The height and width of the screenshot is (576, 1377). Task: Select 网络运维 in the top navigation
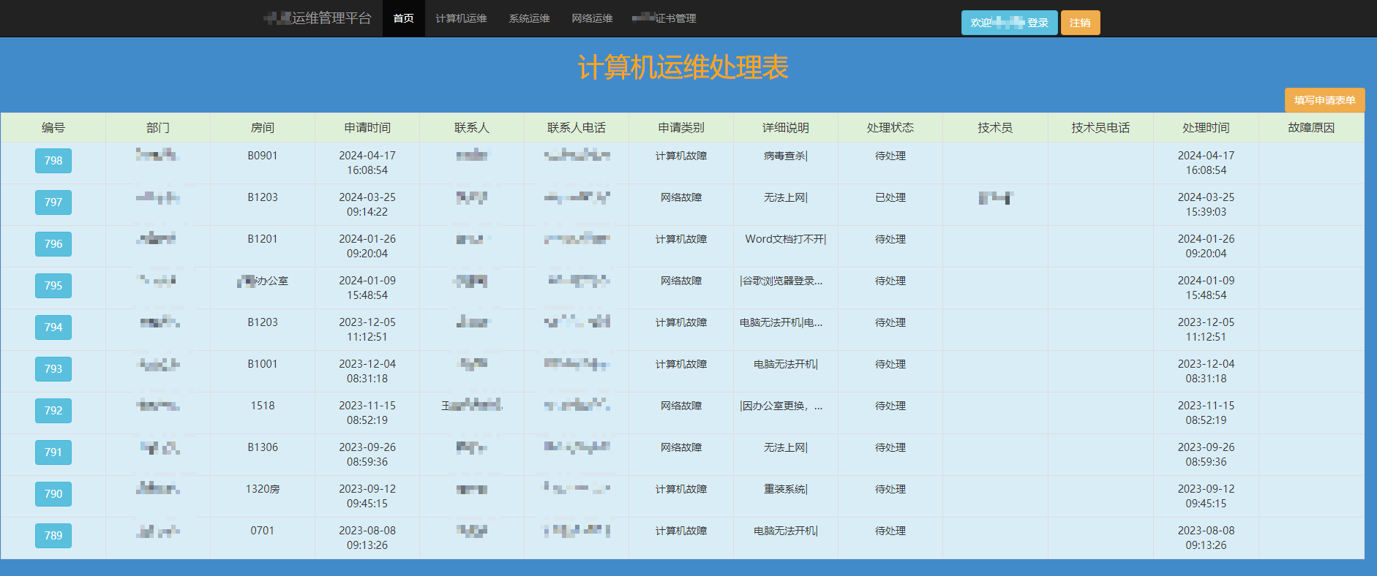tap(592, 18)
